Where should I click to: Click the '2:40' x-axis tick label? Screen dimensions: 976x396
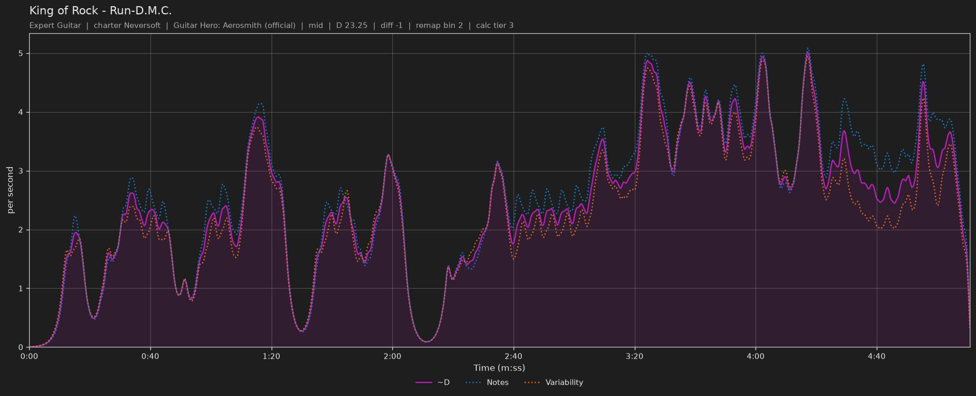514,356
